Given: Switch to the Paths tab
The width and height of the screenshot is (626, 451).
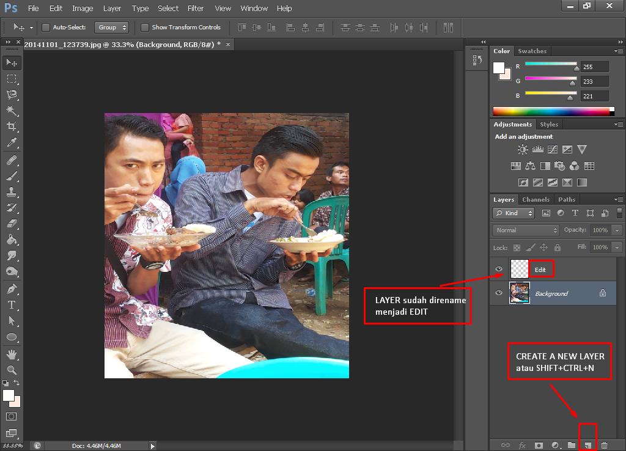Looking at the screenshot, I should [x=567, y=200].
